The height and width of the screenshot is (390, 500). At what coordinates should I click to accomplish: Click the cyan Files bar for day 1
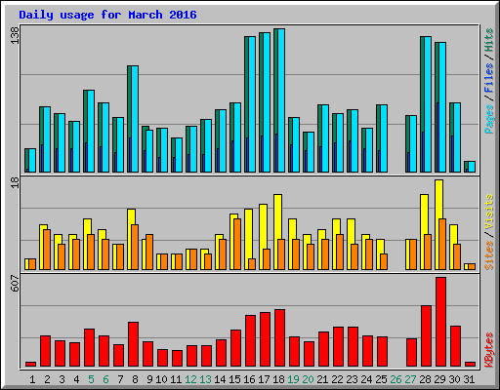click(32, 161)
